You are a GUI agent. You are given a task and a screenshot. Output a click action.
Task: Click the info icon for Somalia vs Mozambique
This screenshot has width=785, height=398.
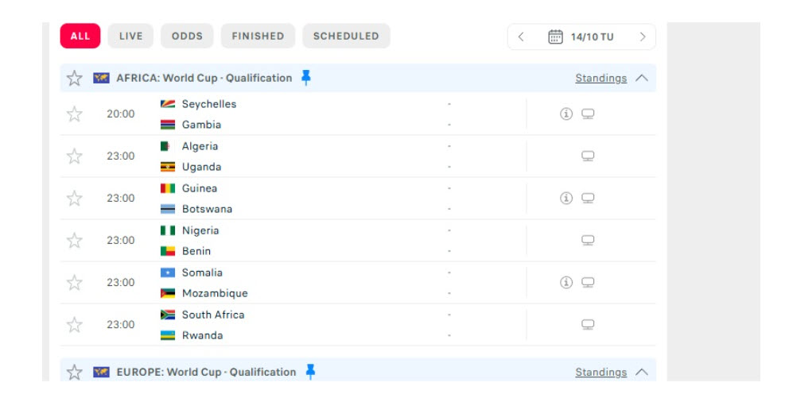click(x=566, y=283)
